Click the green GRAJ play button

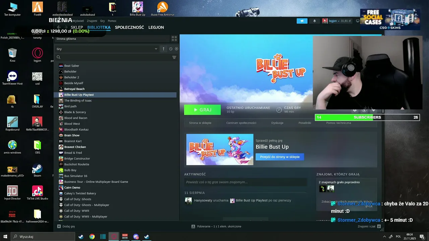click(202, 110)
